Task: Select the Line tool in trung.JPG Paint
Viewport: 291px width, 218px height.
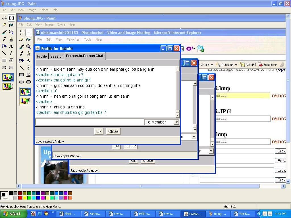Action: 4,53
